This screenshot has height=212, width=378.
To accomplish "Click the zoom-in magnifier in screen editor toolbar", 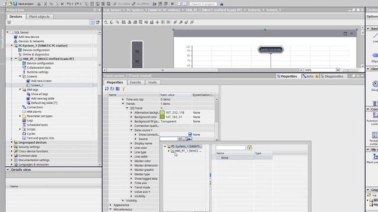I will click(x=106, y=22).
